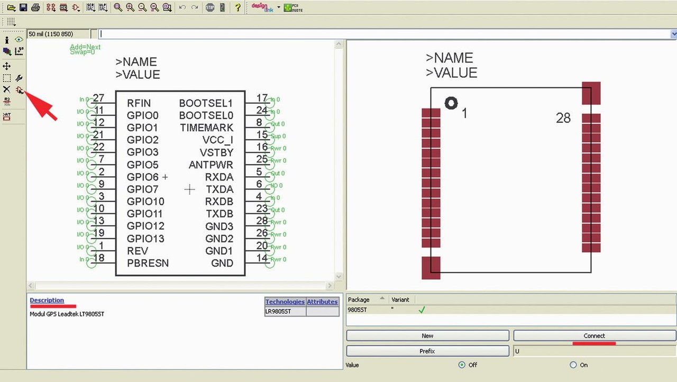This screenshot has height=382, width=677.
Task: Click the description text Modul GPS Leadtek
Action: [x=67, y=314]
